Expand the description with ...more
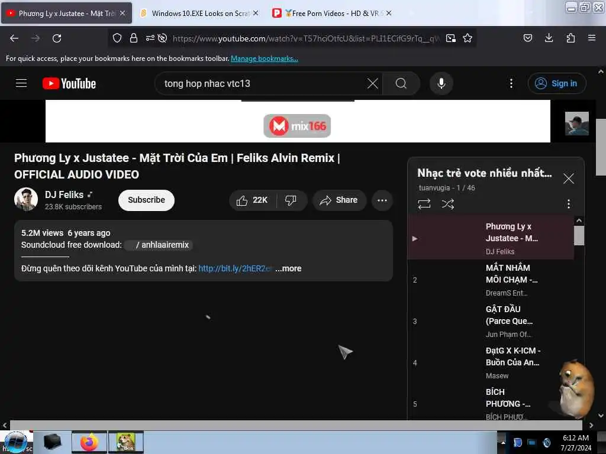Viewport: 606px width, 454px height. click(288, 268)
